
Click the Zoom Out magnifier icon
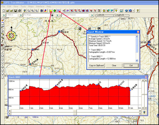click(x=36, y=11)
